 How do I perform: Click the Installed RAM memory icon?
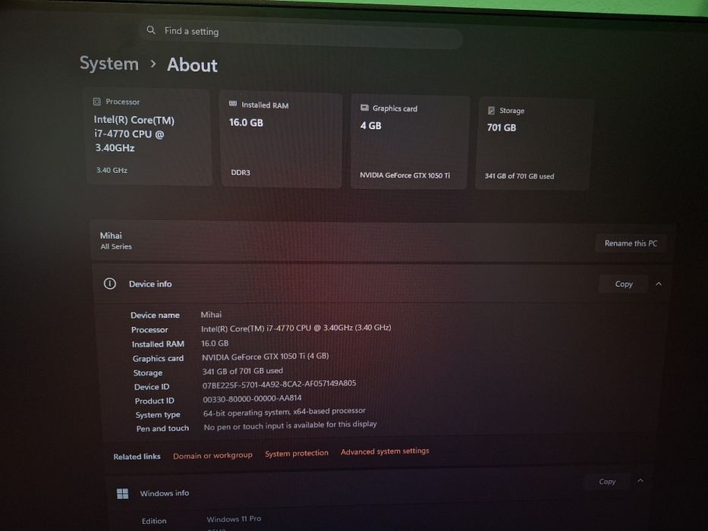pos(233,104)
